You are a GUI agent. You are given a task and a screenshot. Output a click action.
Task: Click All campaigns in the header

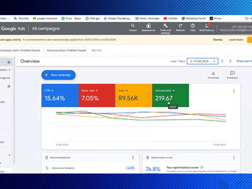(46, 29)
